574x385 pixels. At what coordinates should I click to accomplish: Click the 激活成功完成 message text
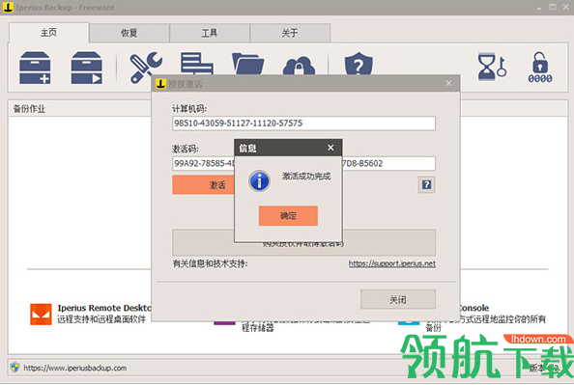[306, 177]
